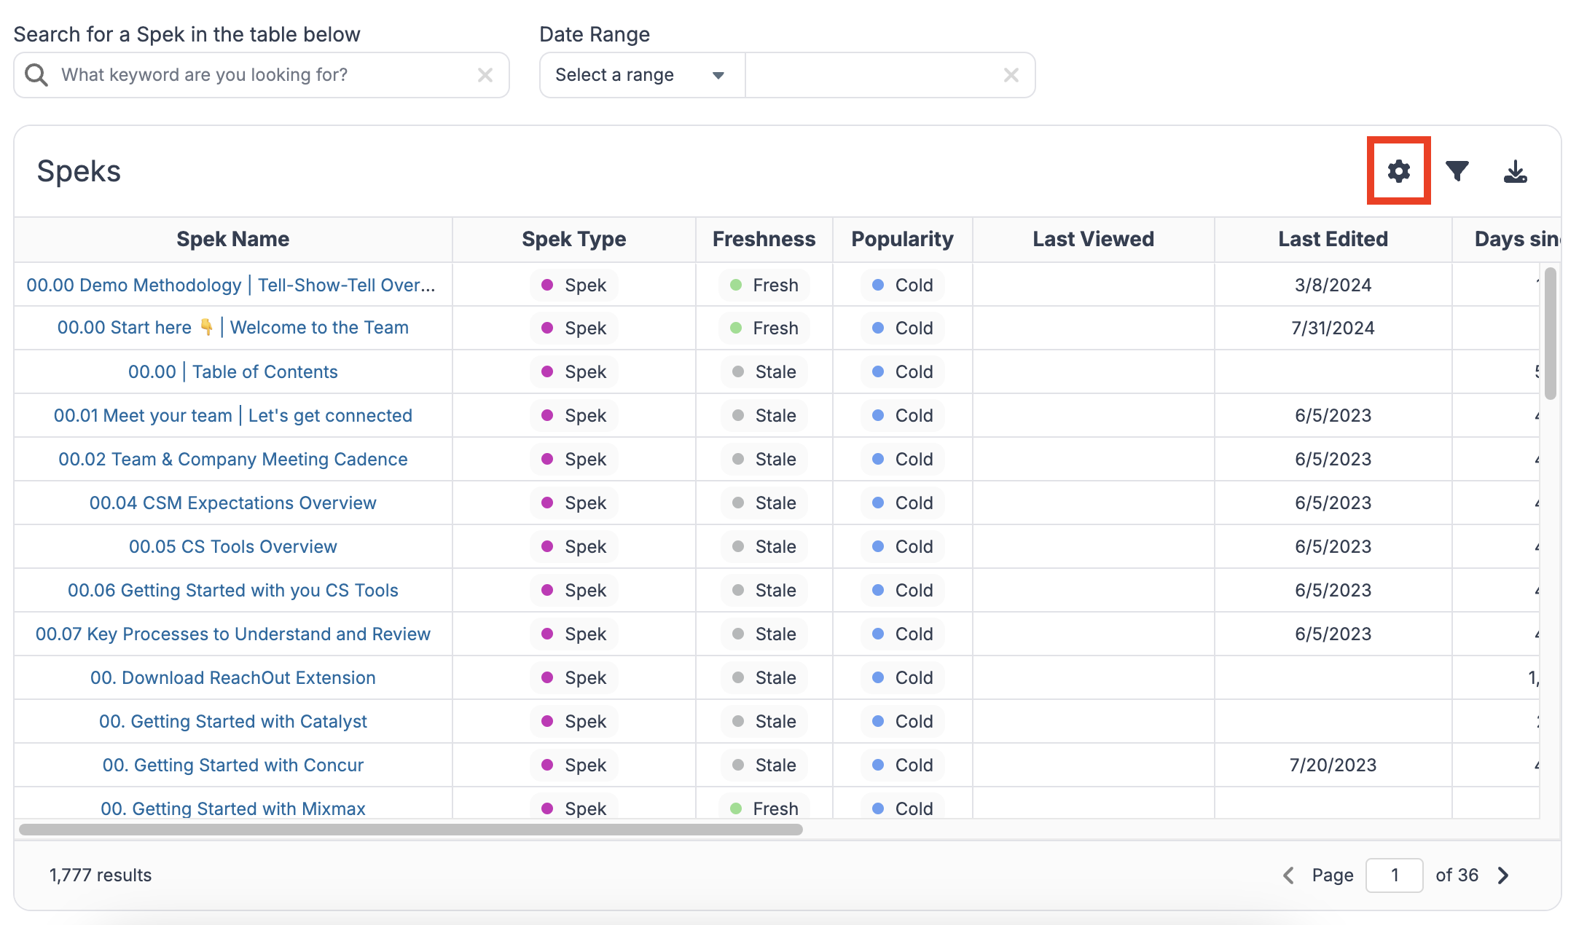
Task: Click the vertical table scrollbar
Action: [1550, 334]
